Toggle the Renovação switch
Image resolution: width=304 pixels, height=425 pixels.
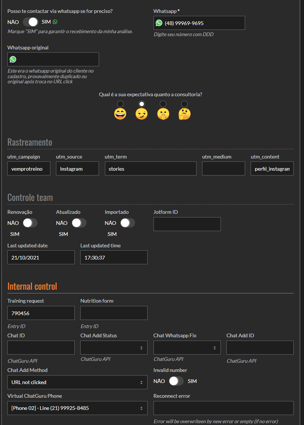coord(30,223)
